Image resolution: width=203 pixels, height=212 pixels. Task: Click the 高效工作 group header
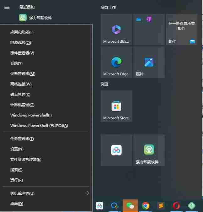108,7
